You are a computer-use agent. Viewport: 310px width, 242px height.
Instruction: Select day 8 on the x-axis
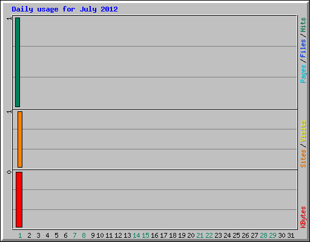84,235
